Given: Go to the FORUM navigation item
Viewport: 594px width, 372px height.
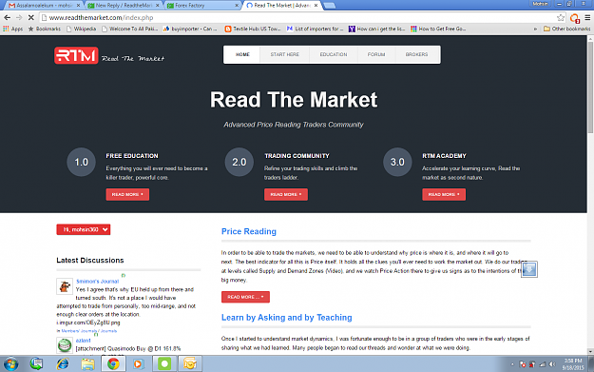Looking at the screenshot, I should [376, 54].
